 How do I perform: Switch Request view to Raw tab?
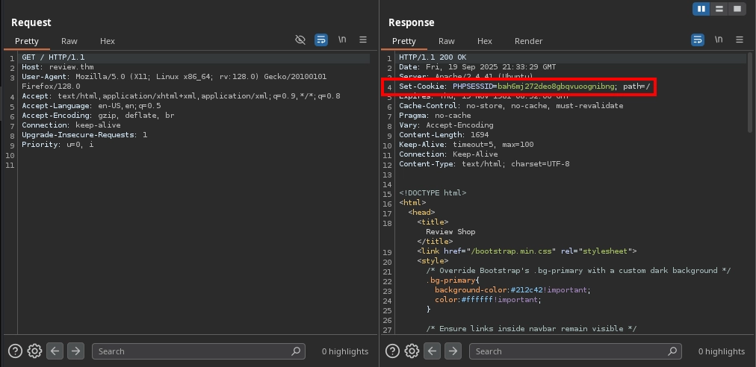(69, 41)
